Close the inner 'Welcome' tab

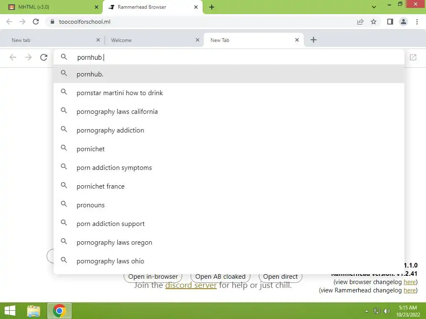coord(198,40)
